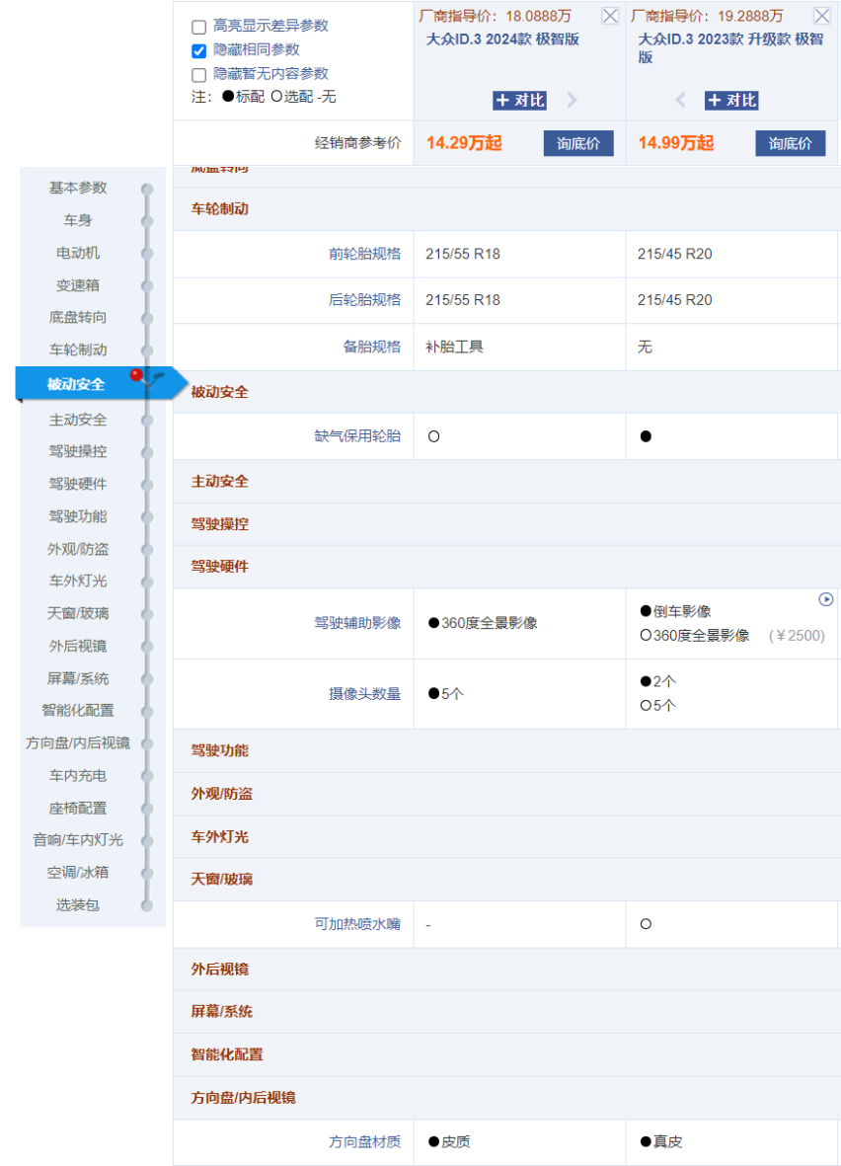Click the 外观/防盗 section header row
The height and width of the screenshot is (1166, 841).
coord(507,794)
